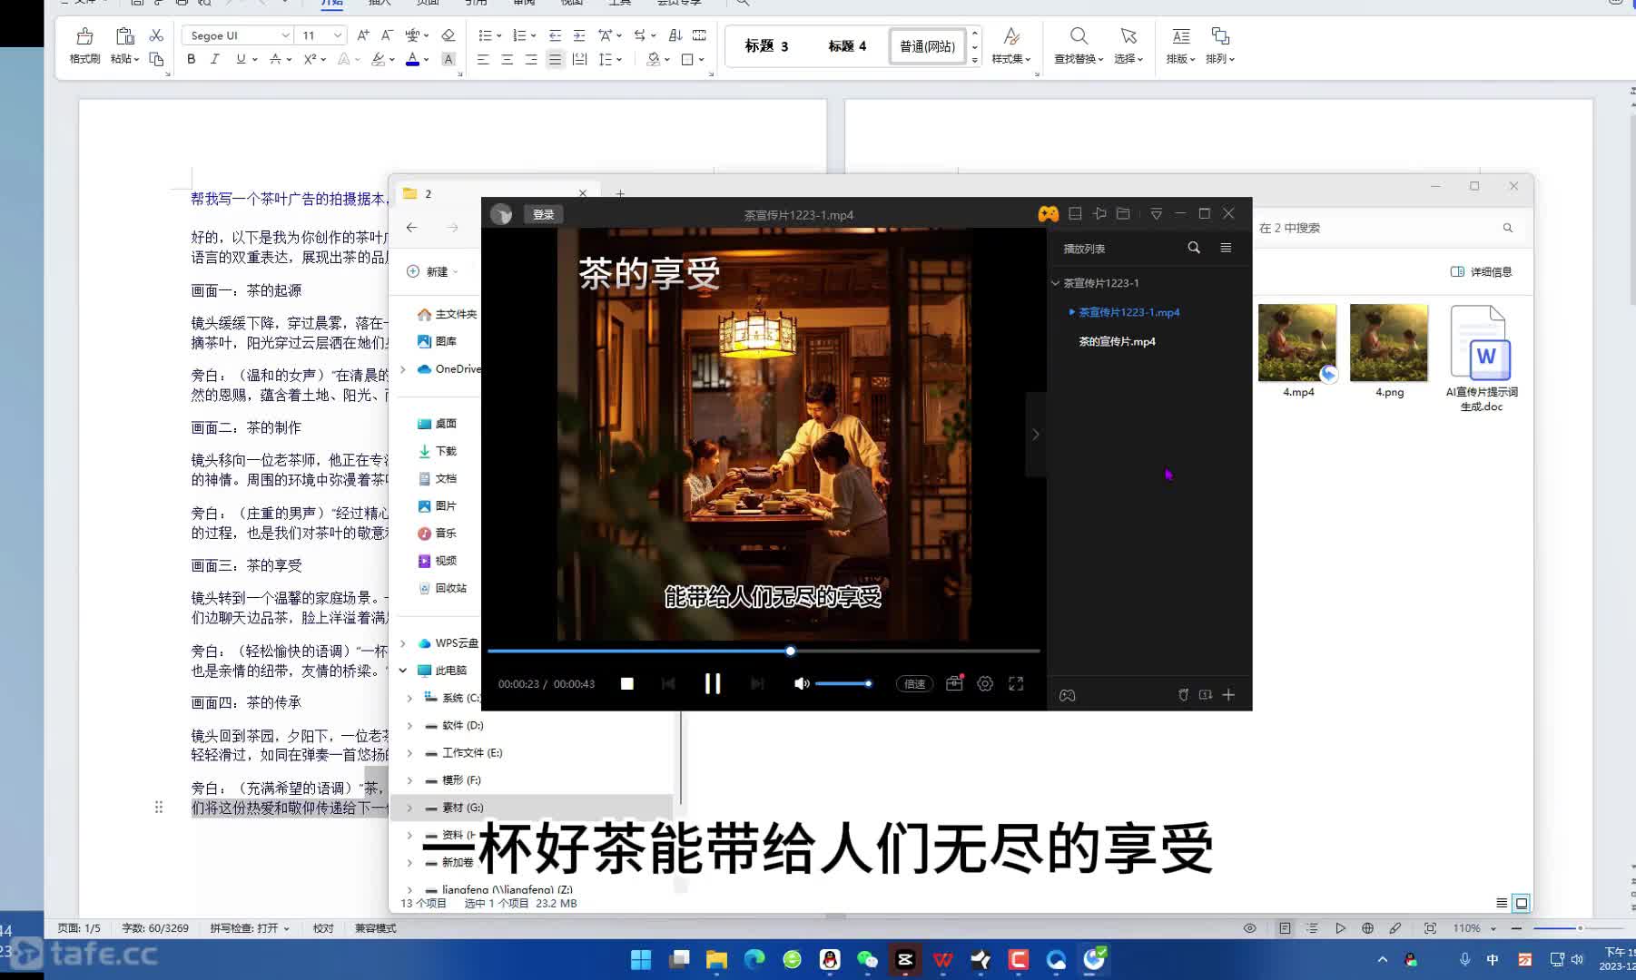Screen dimensions: 1636x980
Task: Click the eraser Clear Formatting icon
Action: 448,35
